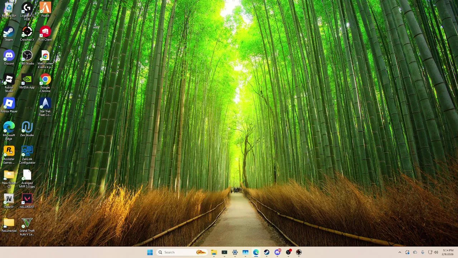Select the Grand Theft Auto V shortcut
Screen dimensions: 458x258
point(27,227)
